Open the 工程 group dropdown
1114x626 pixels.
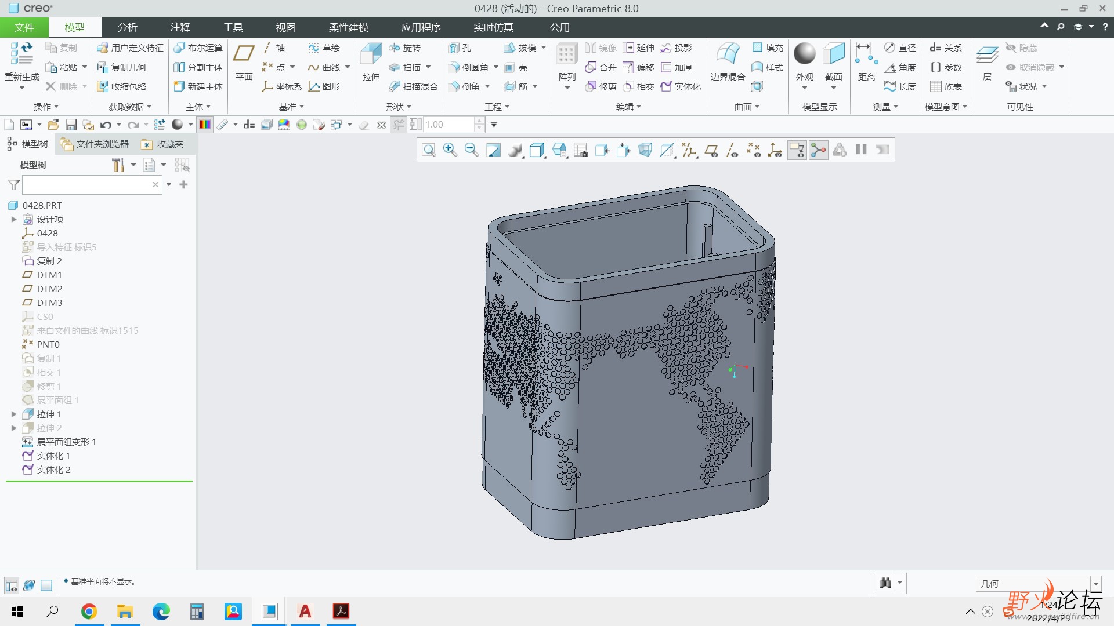tap(497, 107)
